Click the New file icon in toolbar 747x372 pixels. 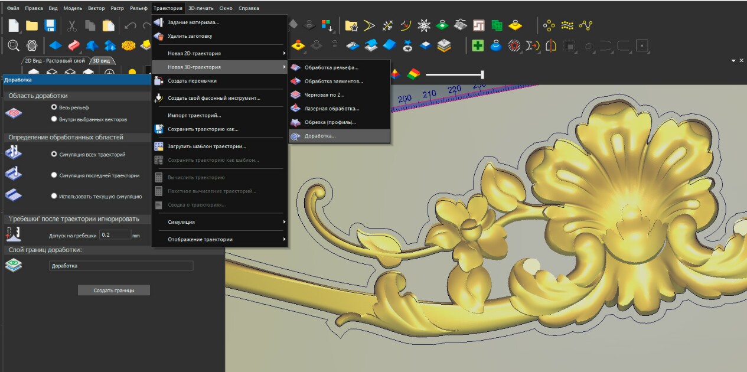pos(14,25)
